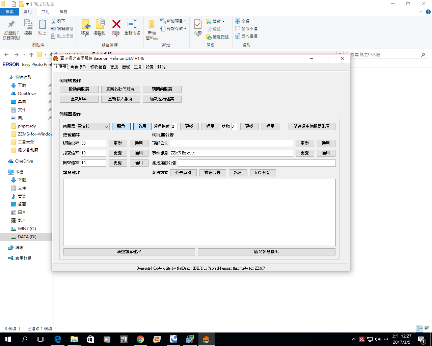Open the 怪物掉寶 tab
Image resolution: width=432 pixels, height=346 pixels.
tap(98, 67)
